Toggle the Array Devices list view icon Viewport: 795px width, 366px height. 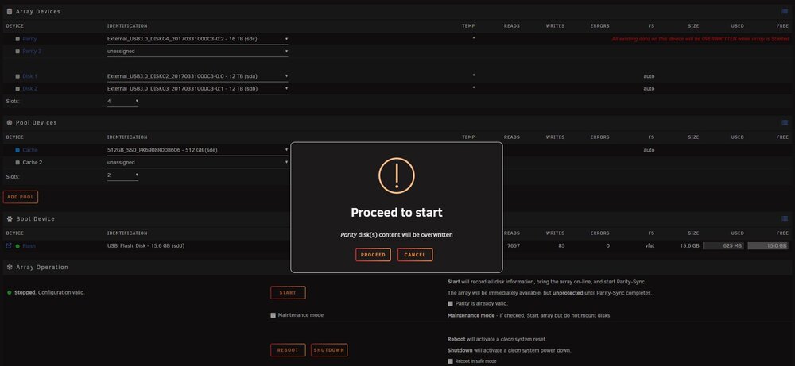coord(785,11)
